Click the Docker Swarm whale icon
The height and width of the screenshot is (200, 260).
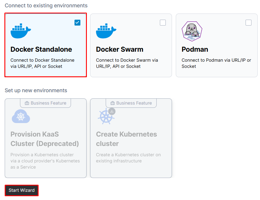pyautogui.click(x=106, y=31)
